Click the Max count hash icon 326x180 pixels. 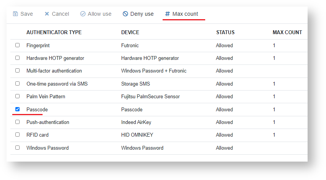167,14
